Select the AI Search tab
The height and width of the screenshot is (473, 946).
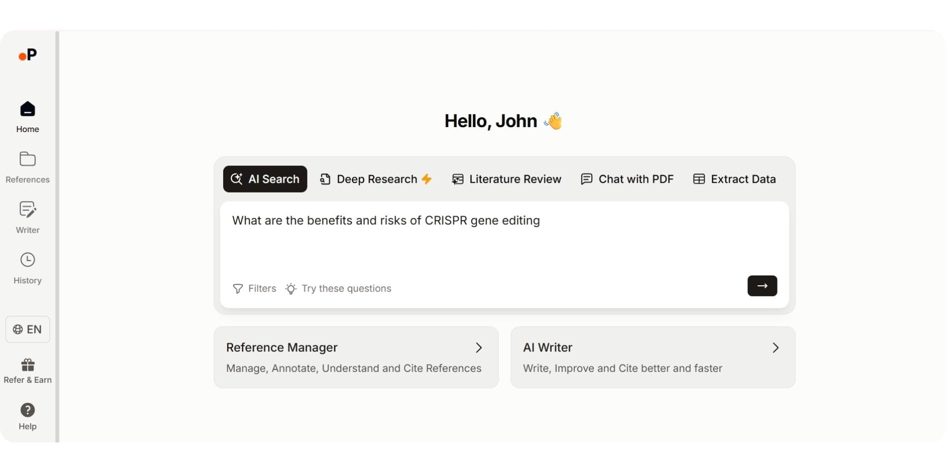[x=265, y=179]
